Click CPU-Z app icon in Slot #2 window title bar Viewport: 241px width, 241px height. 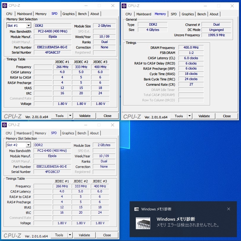click(x=4, y=125)
